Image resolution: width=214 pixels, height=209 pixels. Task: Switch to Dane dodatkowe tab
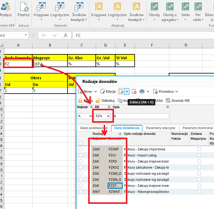(x=127, y=128)
